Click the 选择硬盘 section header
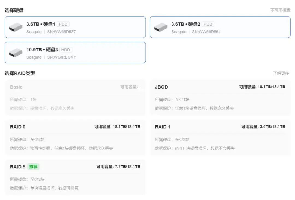Screen dimensions: 295x200 [14, 10]
